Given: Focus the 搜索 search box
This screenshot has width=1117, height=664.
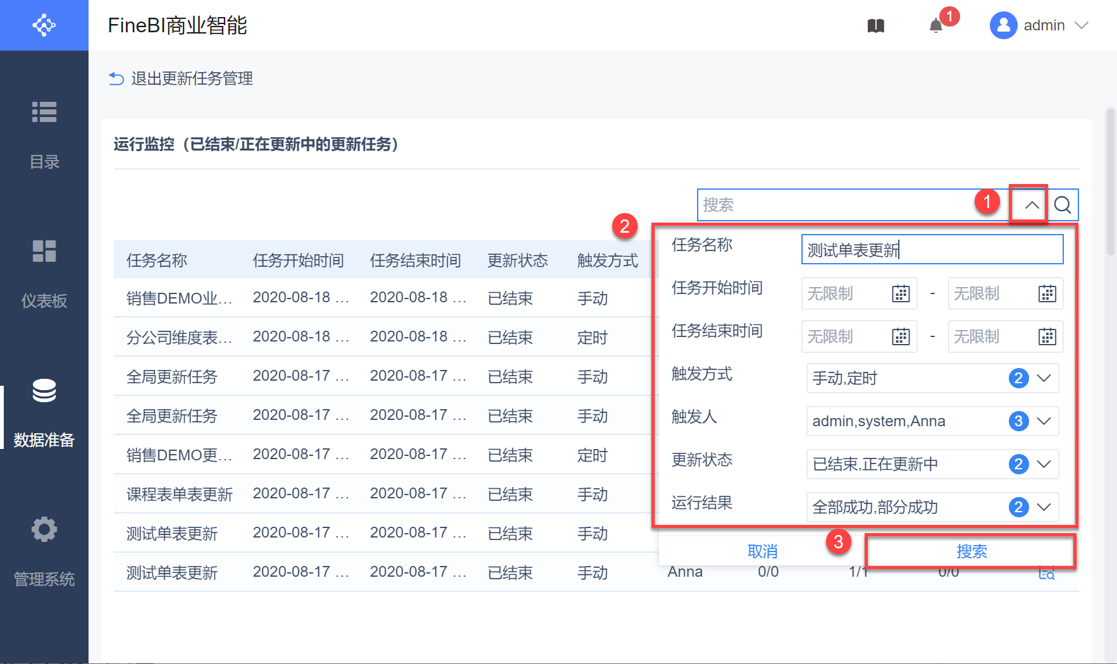Looking at the screenshot, I should point(854,205).
